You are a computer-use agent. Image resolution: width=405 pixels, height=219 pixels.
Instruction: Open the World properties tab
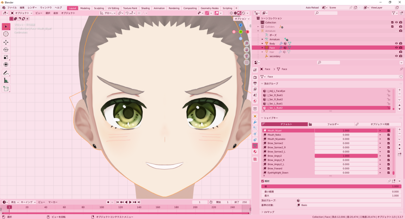[x=255, y=101]
